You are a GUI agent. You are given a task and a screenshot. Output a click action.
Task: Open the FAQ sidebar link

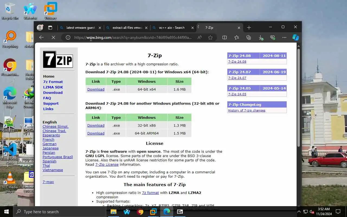click(47, 98)
